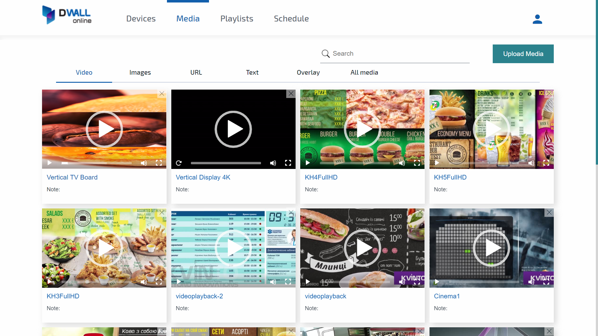Image resolution: width=598 pixels, height=336 pixels.
Task: Open the Playlists menu
Action: (x=237, y=19)
